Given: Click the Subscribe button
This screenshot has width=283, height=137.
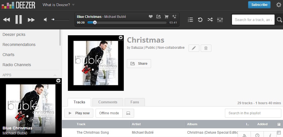Looking at the screenshot, I should (x=259, y=5).
